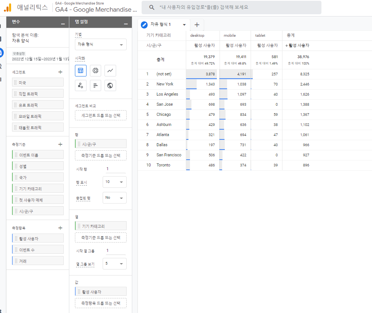Select the 자유 형식 1 tab
Screen dimensions: 372x313
pyautogui.click(x=163, y=24)
